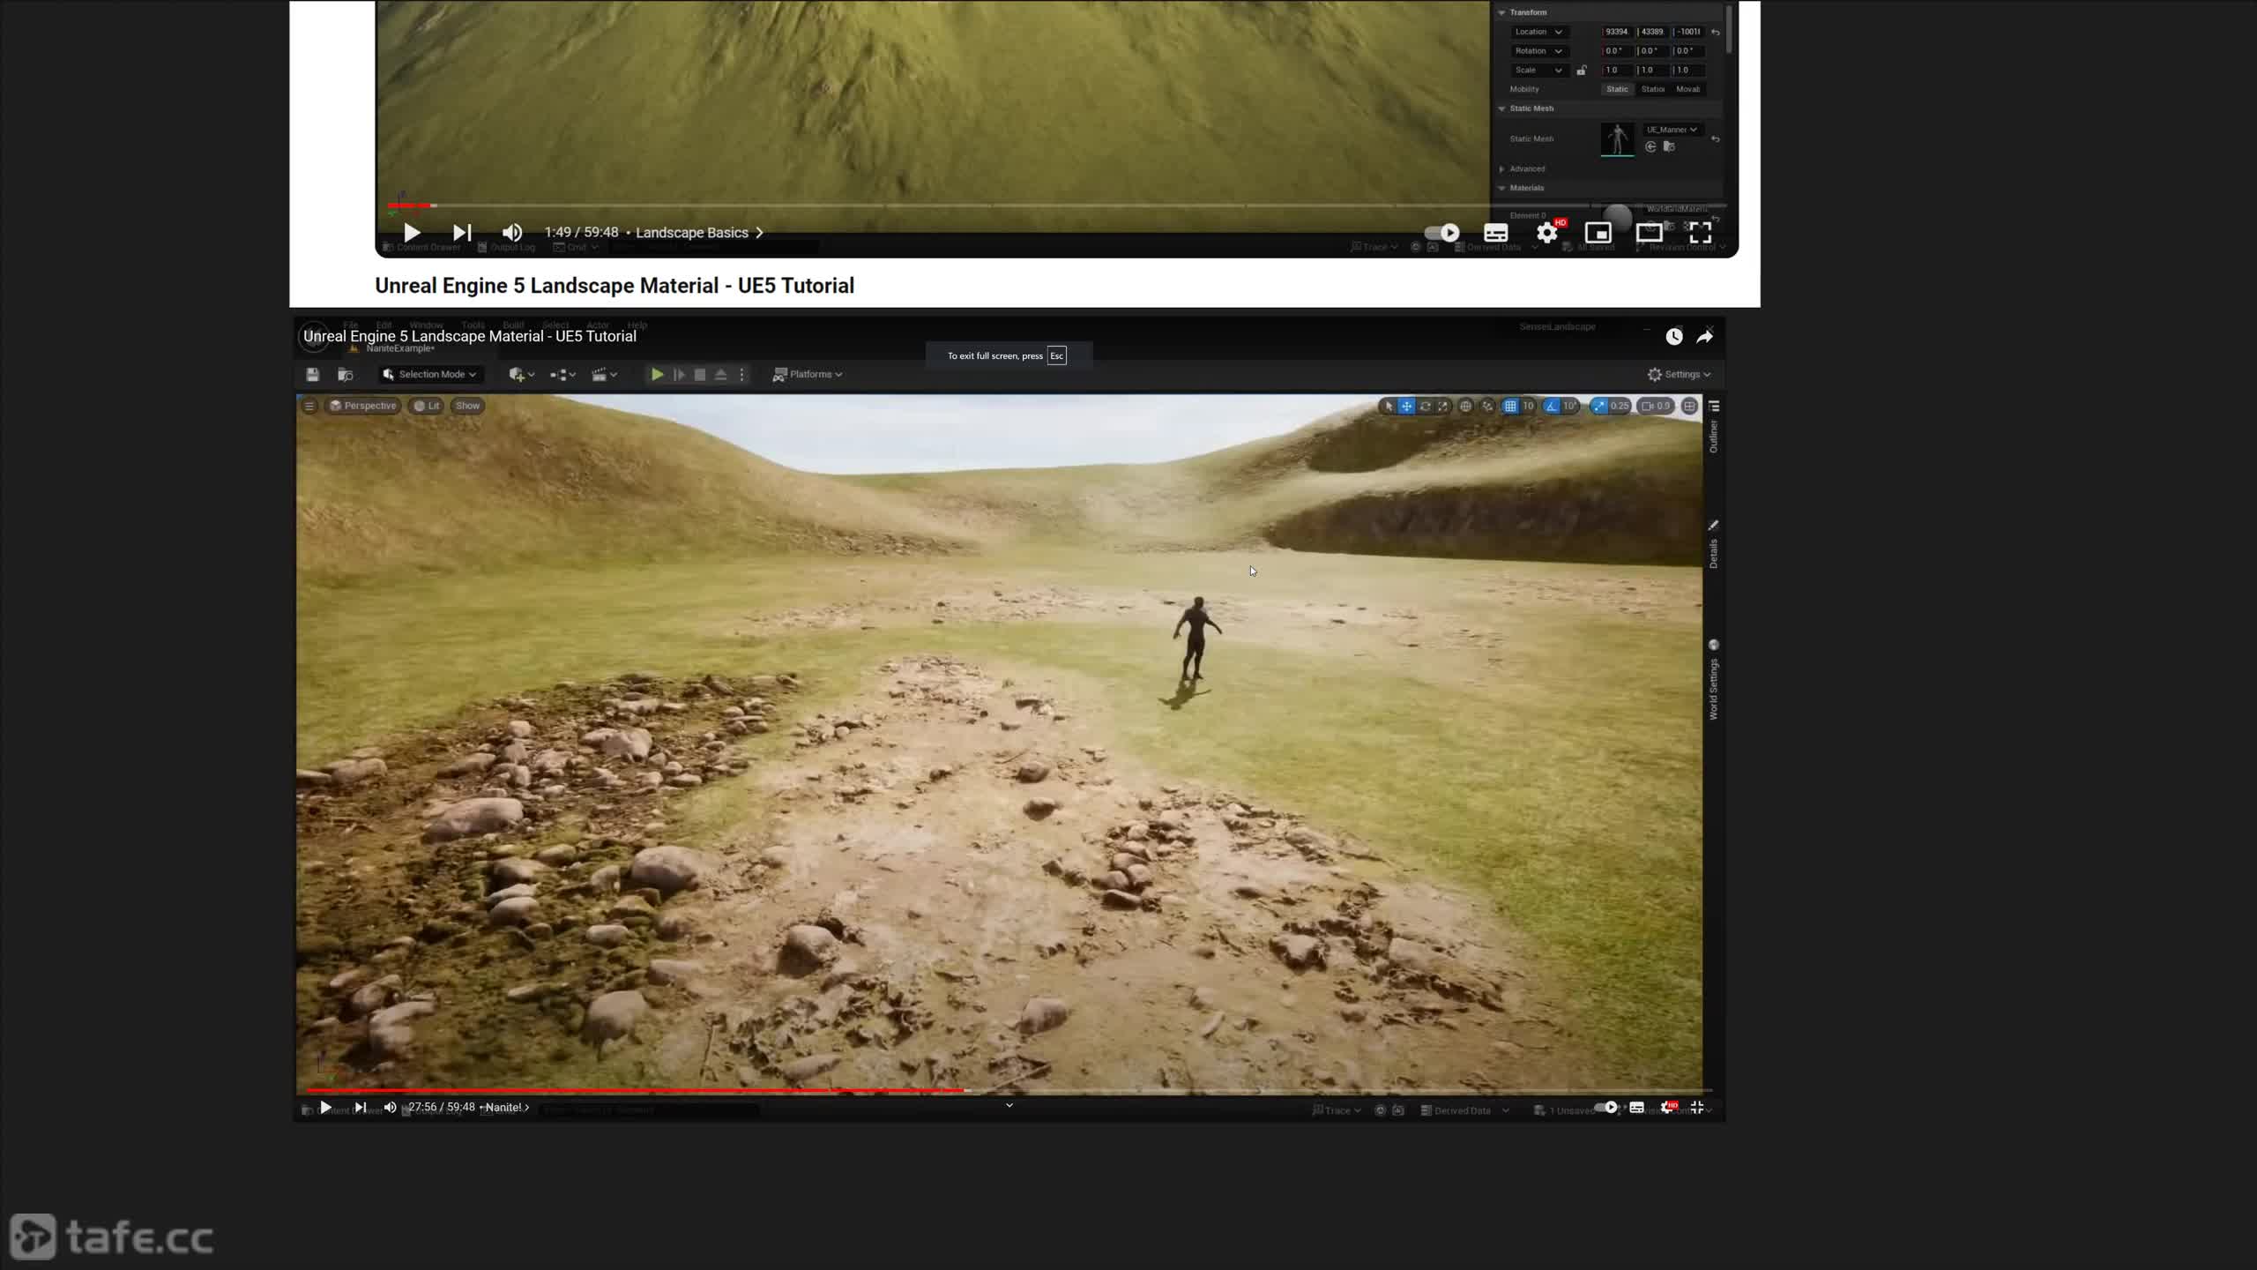This screenshot has width=2257, height=1270.
Task: Toggle grid snapping
Action: [1510, 407]
